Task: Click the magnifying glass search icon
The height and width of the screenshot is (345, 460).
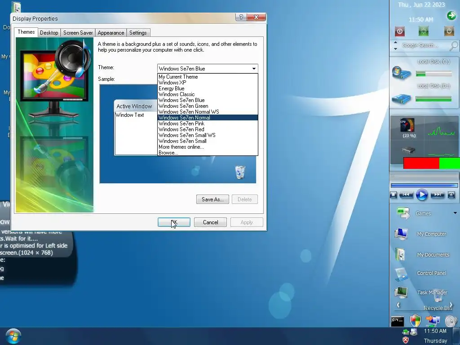Action: [454, 46]
